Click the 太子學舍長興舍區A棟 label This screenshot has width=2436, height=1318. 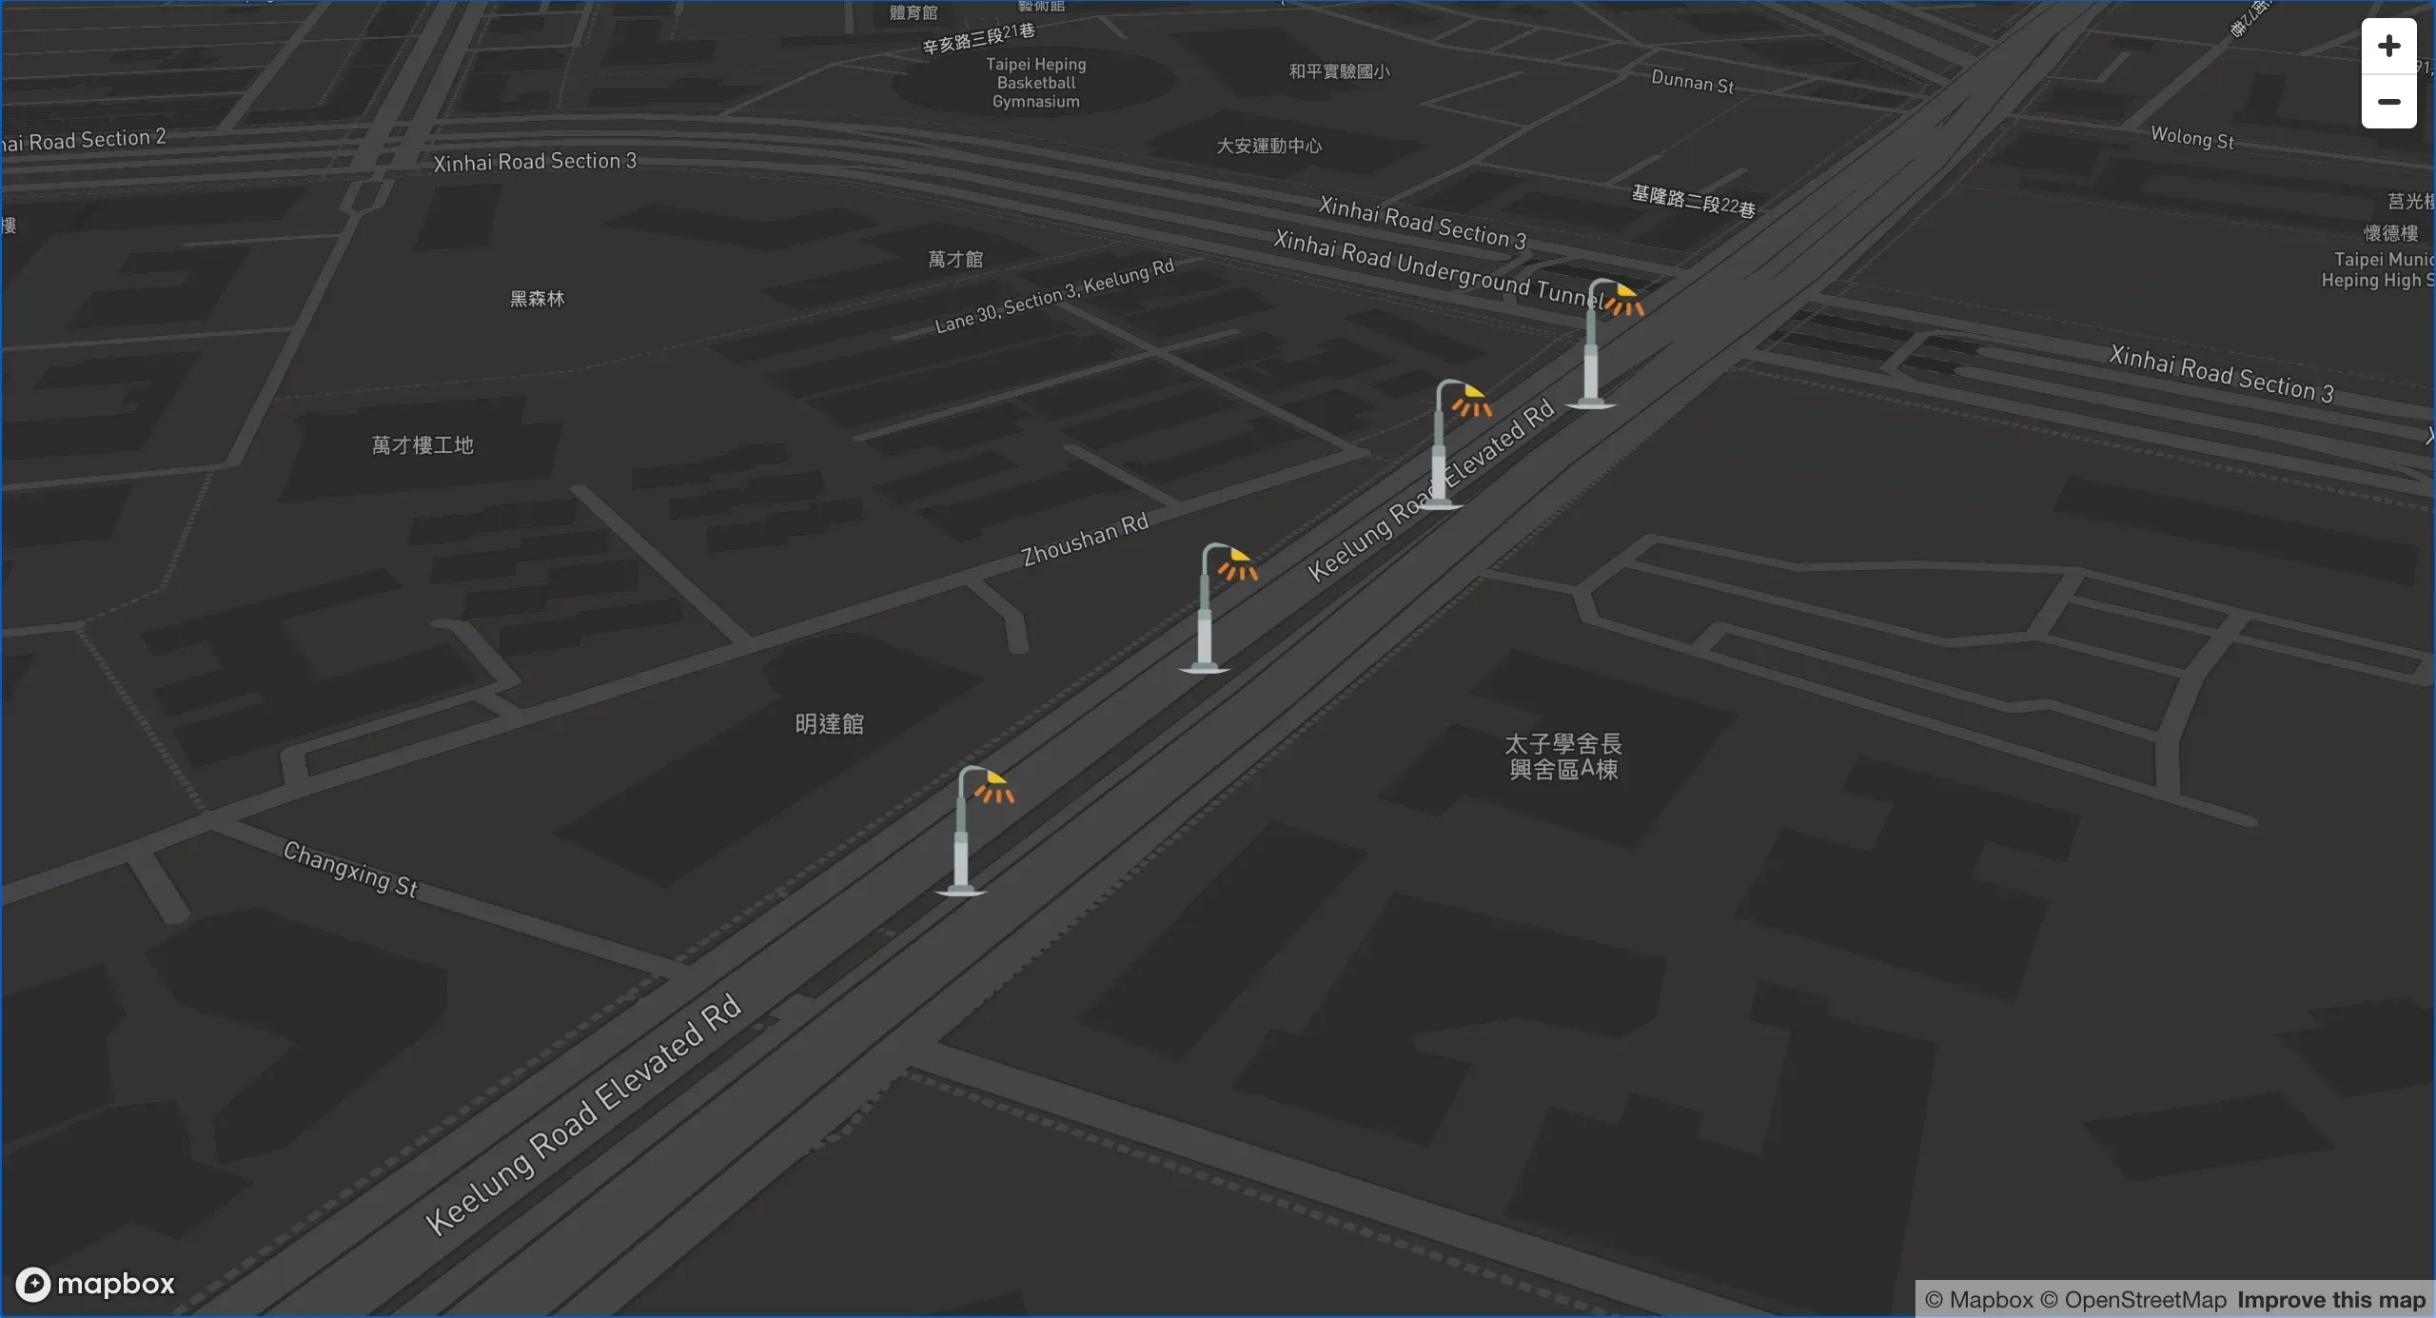(x=1562, y=757)
